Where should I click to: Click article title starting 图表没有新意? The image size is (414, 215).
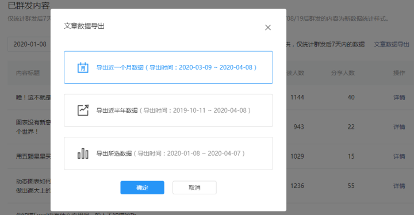[x=33, y=127]
